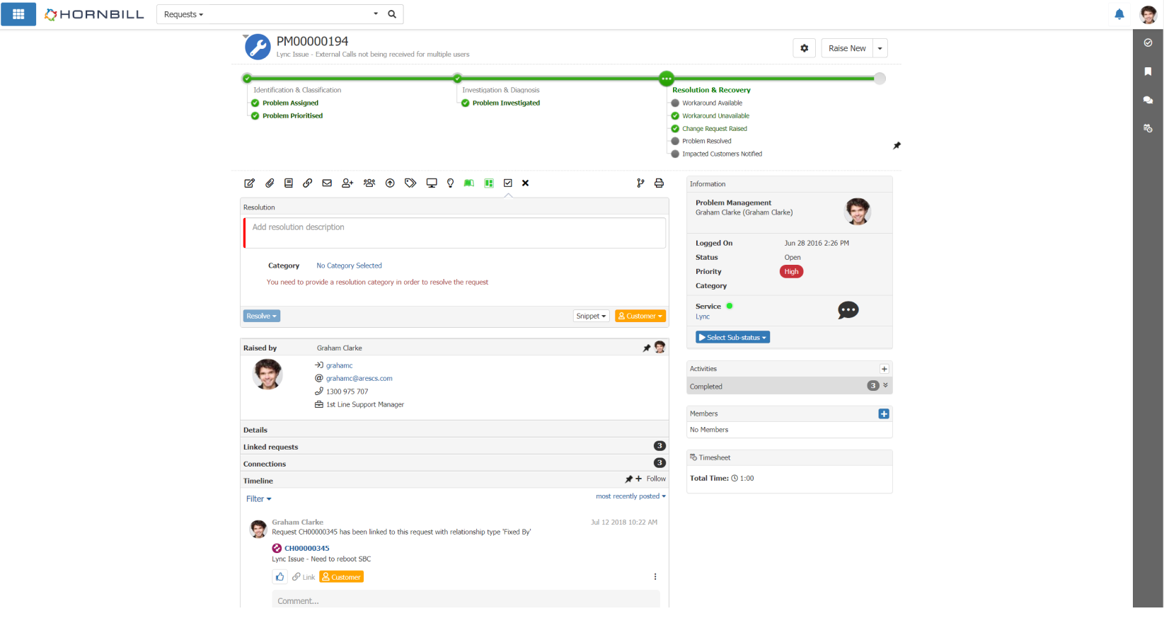Expand the Timeline Filter dropdown
This screenshot has height=628, width=1164.
pos(258,499)
